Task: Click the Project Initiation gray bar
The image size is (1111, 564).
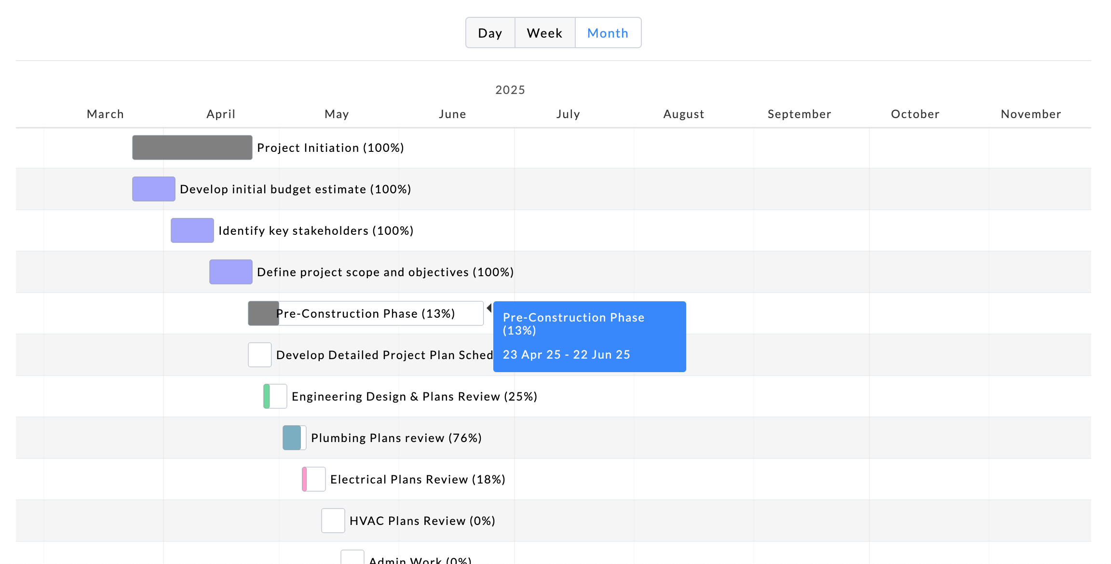Action: pyautogui.click(x=192, y=148)
